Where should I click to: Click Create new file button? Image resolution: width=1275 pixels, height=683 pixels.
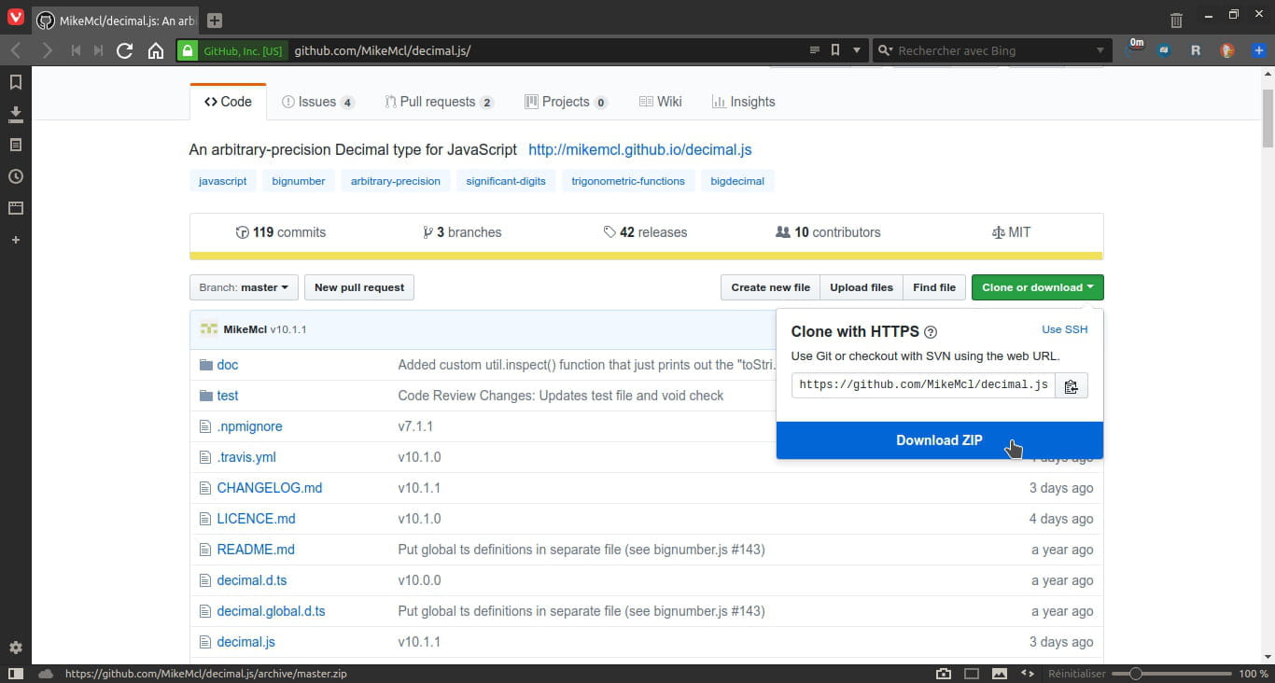point(770,287)
